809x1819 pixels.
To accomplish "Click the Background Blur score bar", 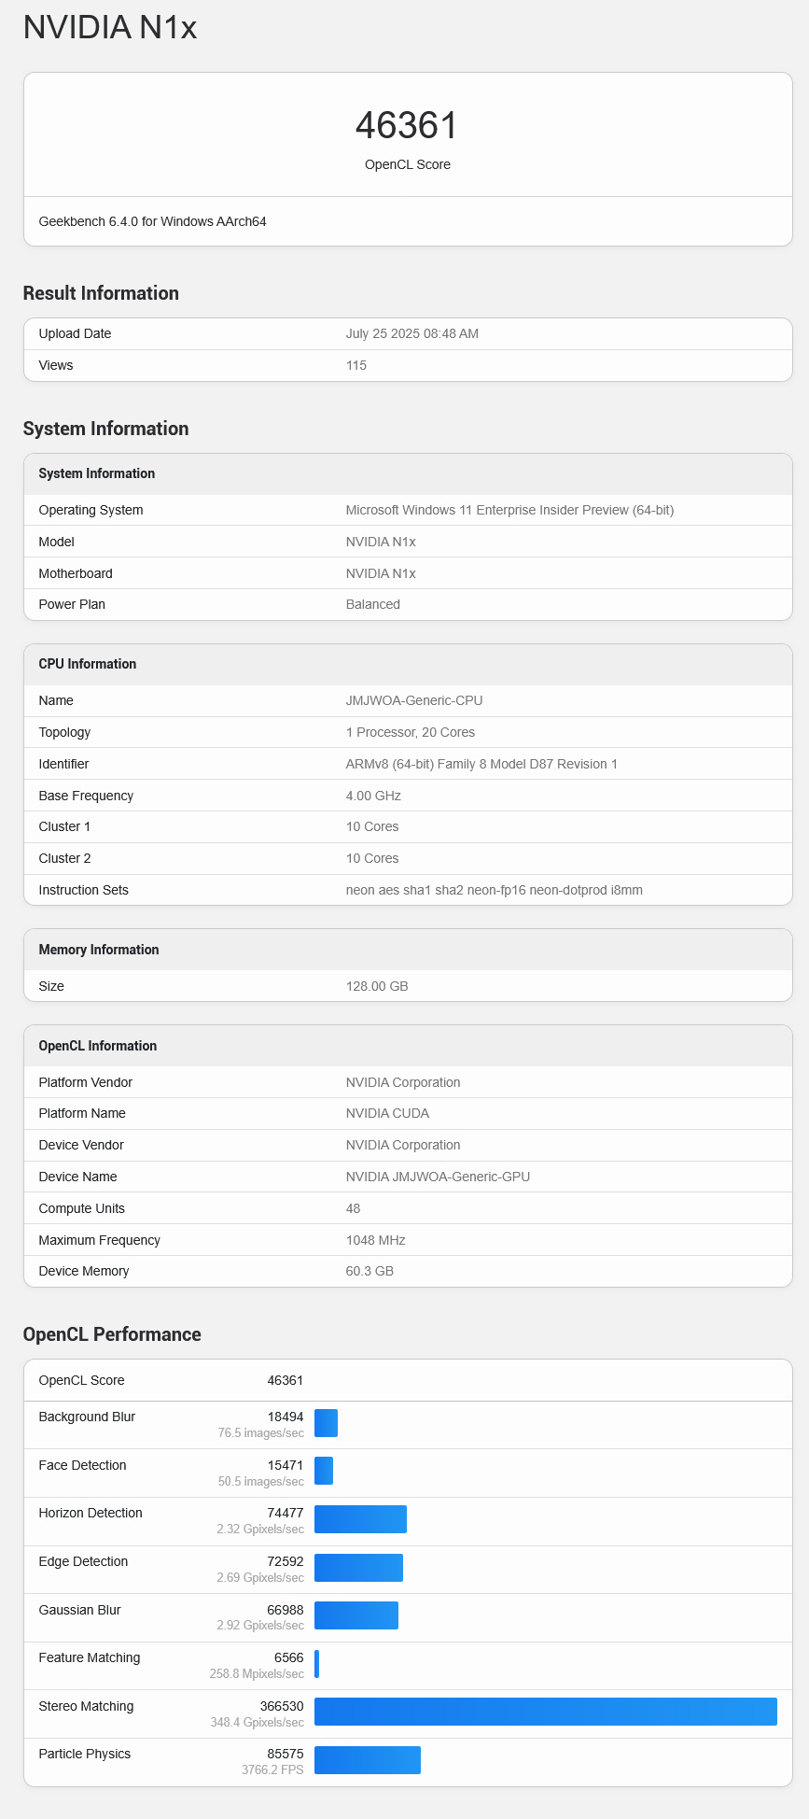I will 326,1422.
